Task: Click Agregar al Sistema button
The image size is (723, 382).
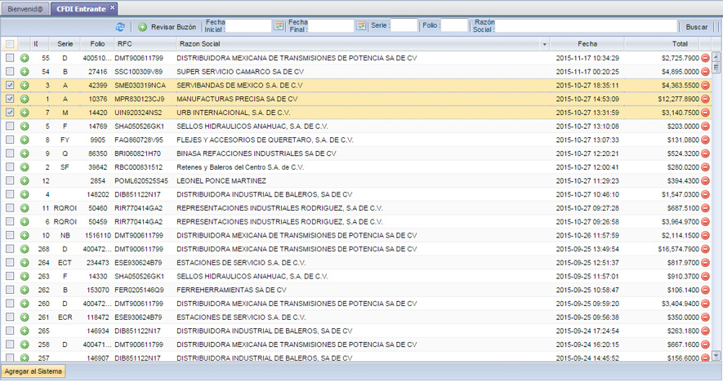Action: pyautogui.click(x=33, y=371)
